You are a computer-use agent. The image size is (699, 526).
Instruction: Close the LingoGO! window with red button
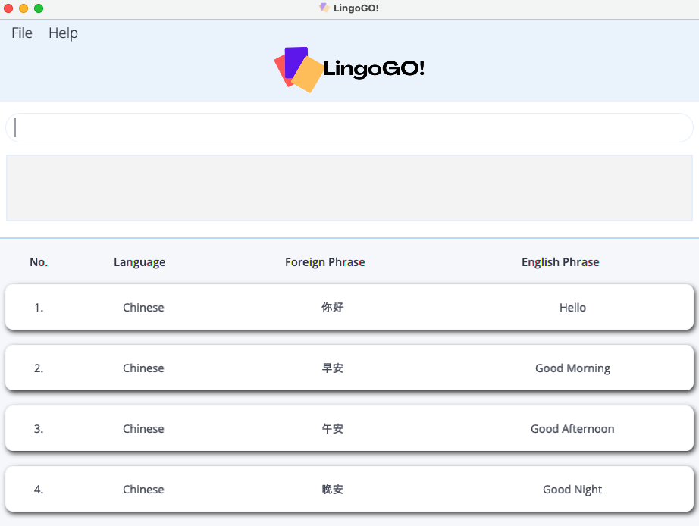point(8,8)
